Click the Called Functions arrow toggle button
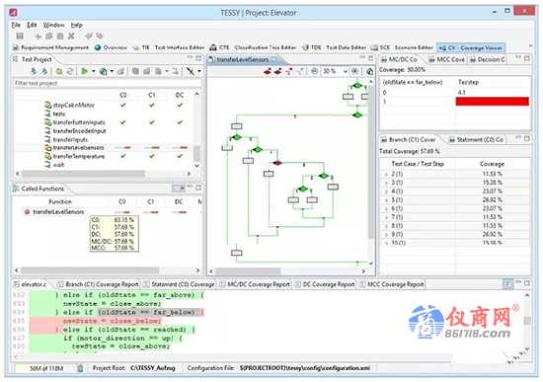This screenshot has height=382, width=543. (x=179, y=189)
